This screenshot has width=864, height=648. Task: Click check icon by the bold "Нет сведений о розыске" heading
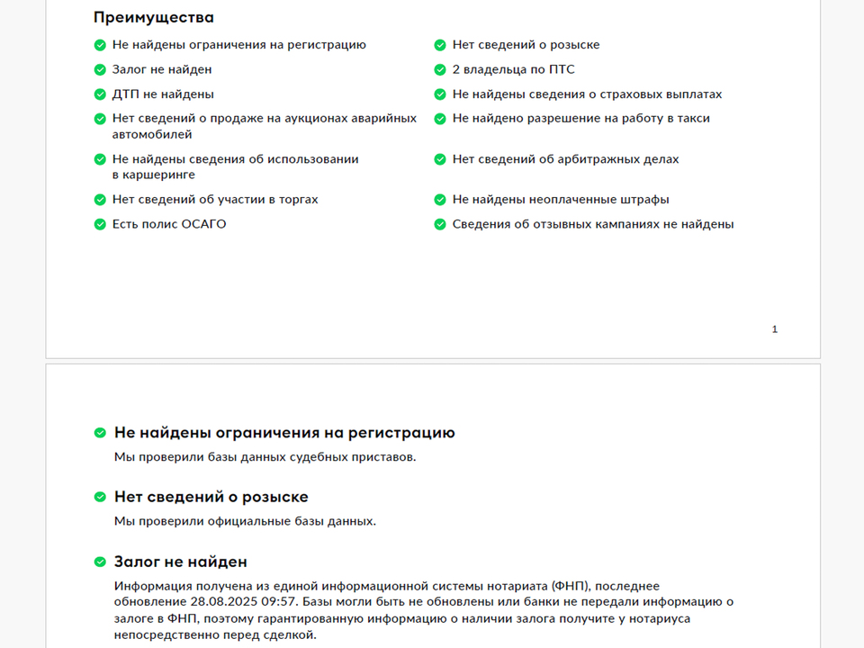coord(100,497)
